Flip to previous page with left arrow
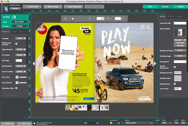Viewport: 188px width, 126px height. point(34,64)
